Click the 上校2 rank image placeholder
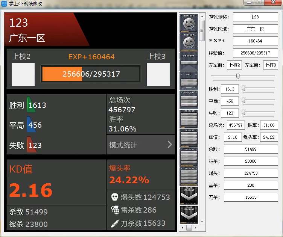 click(23, 74)
